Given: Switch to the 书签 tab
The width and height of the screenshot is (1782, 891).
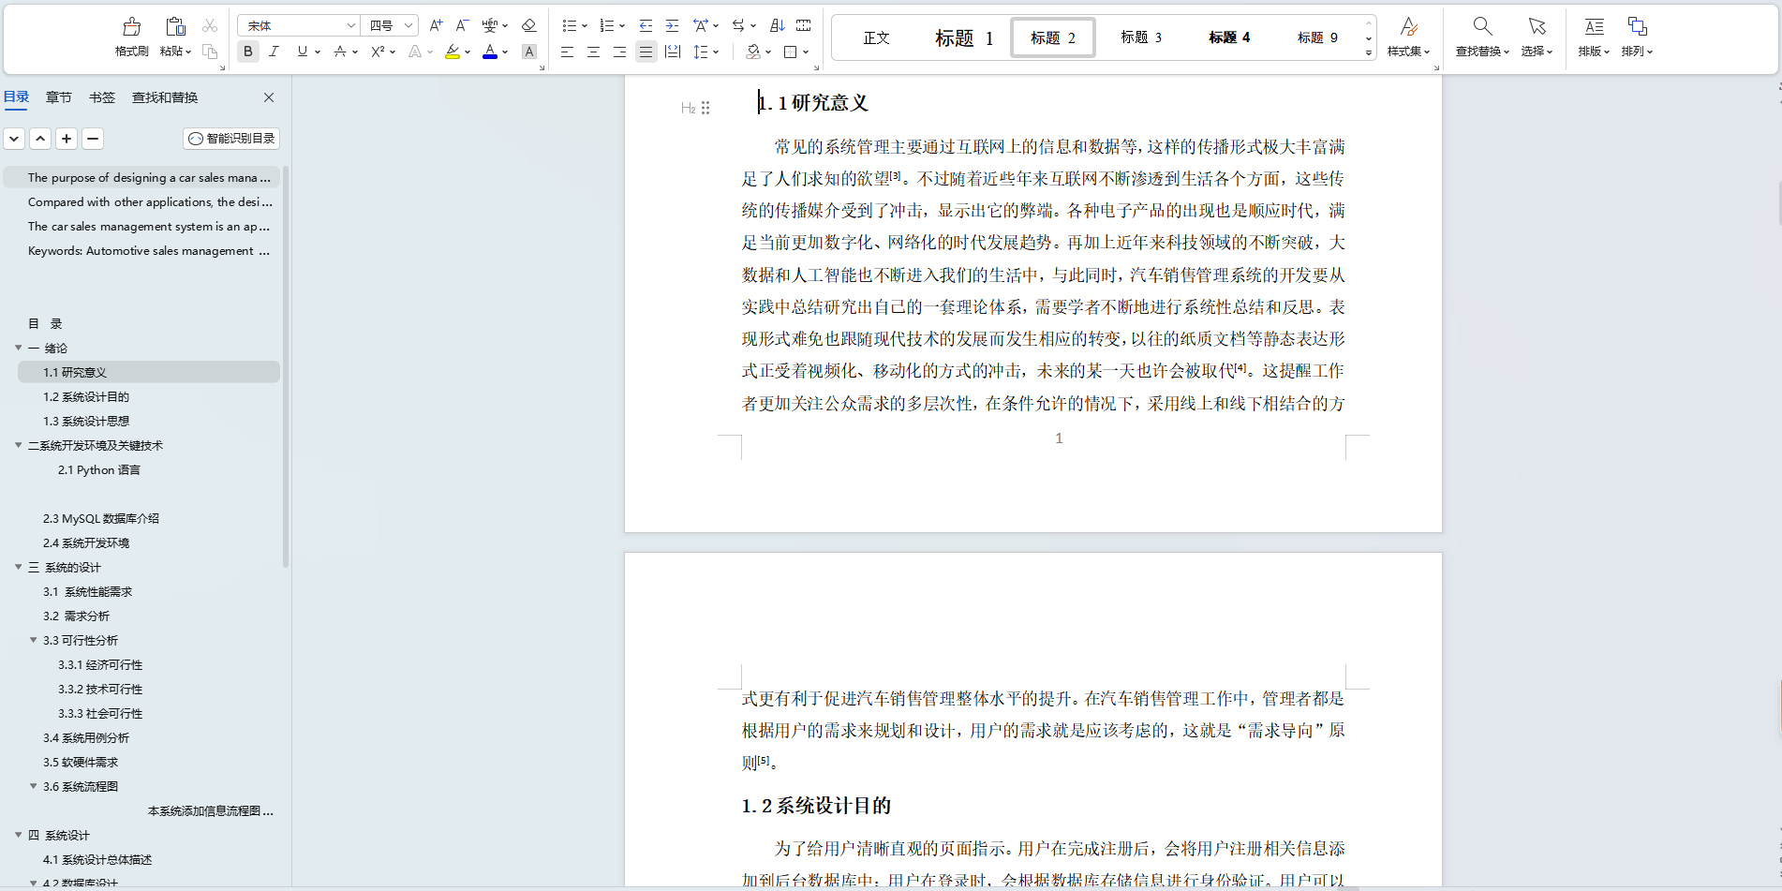Looking at the screenshot, I should [101, 97].
